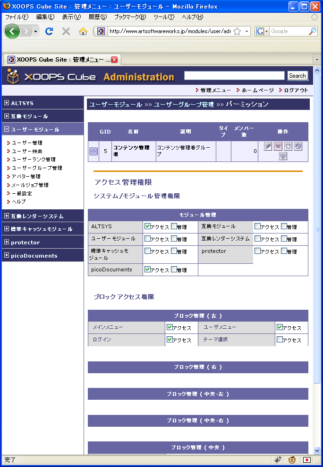Click the green back arrow button

coord(12,31)
